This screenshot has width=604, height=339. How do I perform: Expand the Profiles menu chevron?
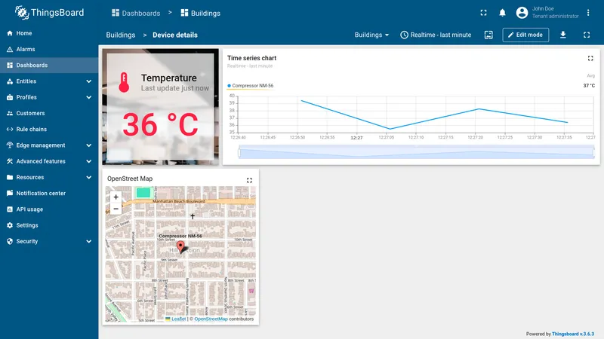(89, 97)
